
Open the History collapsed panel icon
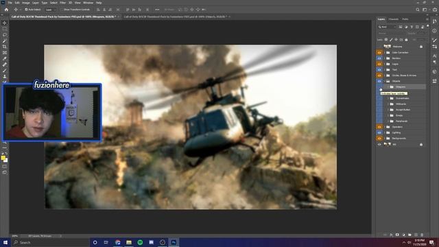click(434, 21)
